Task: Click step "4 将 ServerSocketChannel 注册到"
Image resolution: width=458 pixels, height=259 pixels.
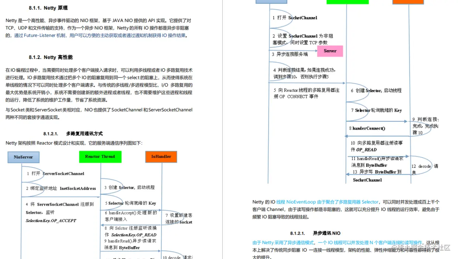Action: 60,204
